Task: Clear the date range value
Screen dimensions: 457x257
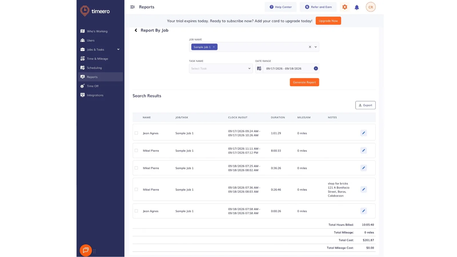Action: [316, 69]
